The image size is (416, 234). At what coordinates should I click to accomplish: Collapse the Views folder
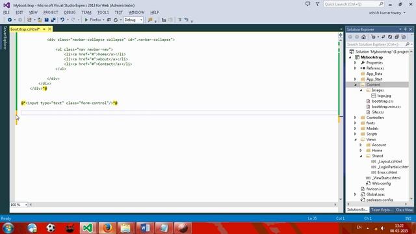[356, 140]
